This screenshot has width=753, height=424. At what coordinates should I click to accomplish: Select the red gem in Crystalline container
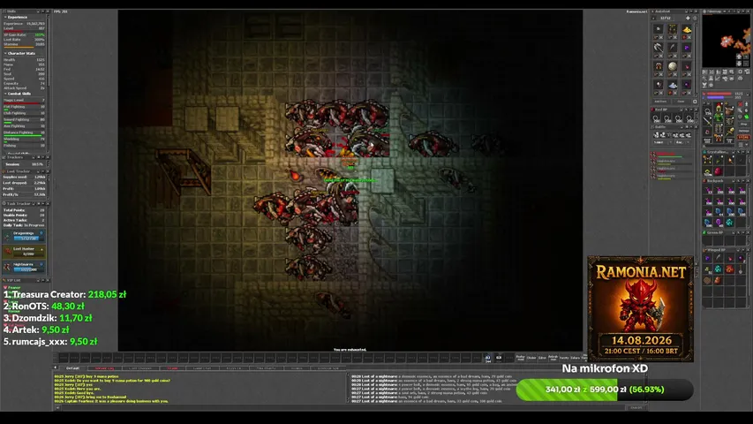pyautogui.click(x=719, y=171)
